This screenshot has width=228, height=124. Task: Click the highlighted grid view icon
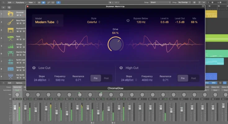click(43, 2)
